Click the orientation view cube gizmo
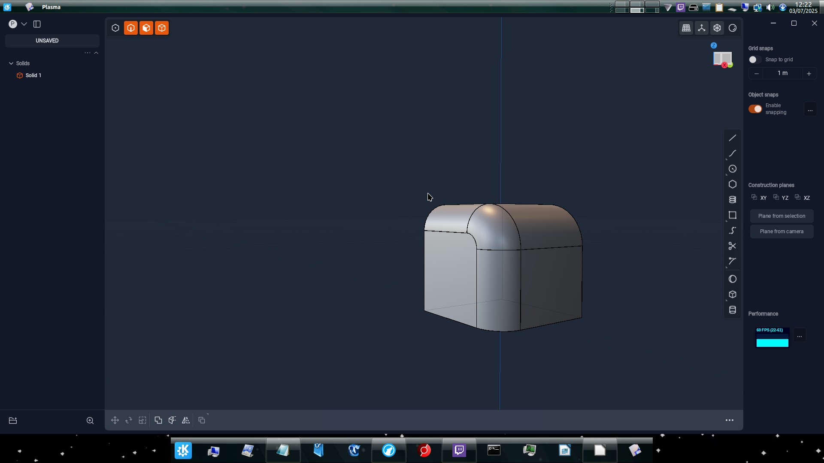Screen dimensions: 824x463 tap(722, 59)
